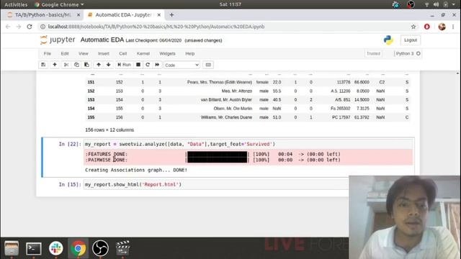This screenshot has height=259, width=461.
Task: Click the Jupyter logo
Action: pyautogui.click(x=58, y=40)
